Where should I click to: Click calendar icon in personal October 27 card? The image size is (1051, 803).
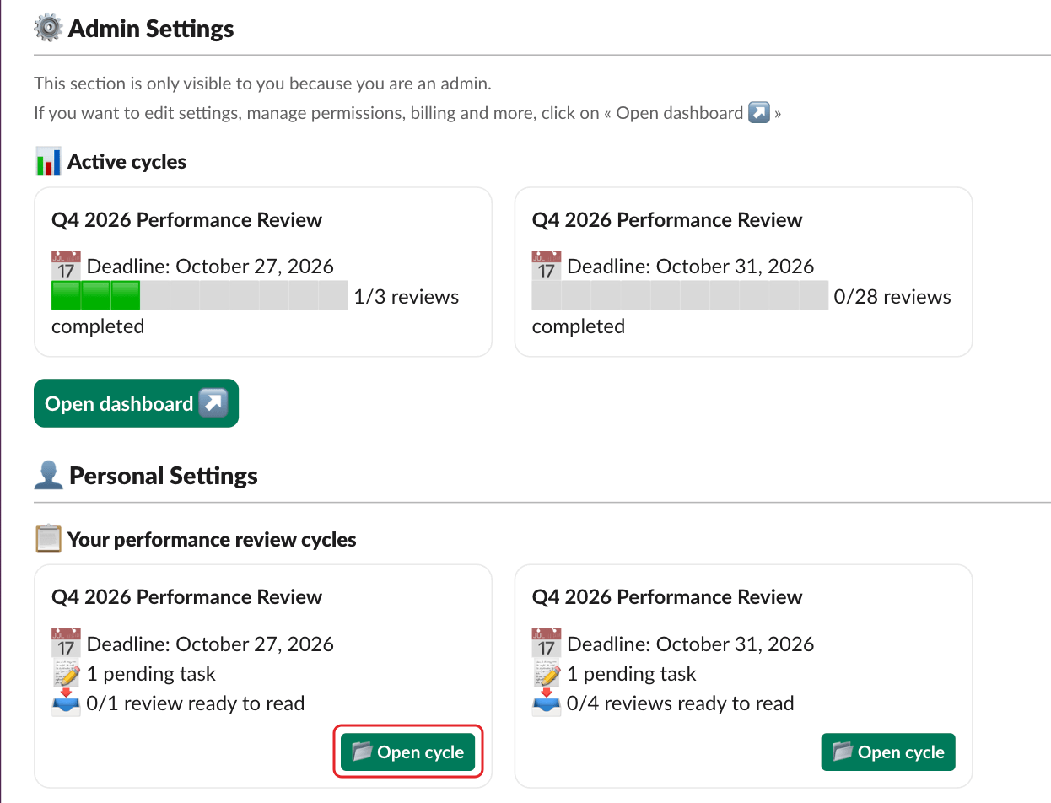[66, 644]
